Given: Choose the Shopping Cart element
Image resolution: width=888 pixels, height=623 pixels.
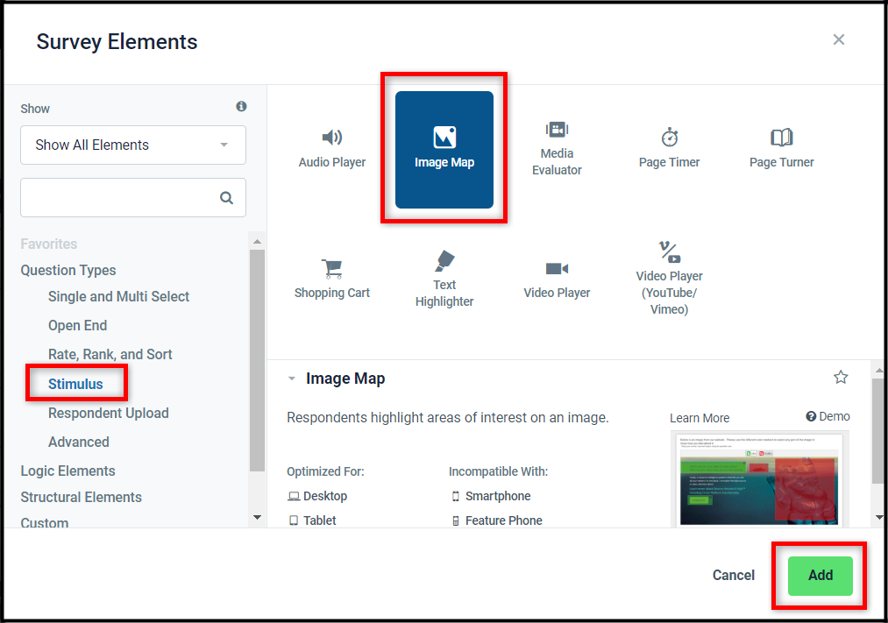Looking at the screenshot, I should [x=332, y=280].
